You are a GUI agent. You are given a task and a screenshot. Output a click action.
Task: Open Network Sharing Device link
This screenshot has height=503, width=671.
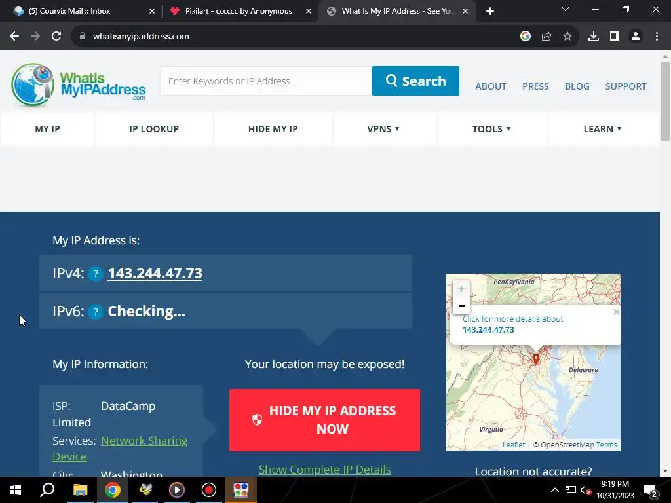pos(144,441)
